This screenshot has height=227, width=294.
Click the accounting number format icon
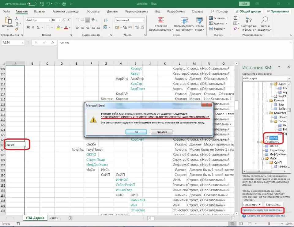pyautogui.click(x=117, y=27)
